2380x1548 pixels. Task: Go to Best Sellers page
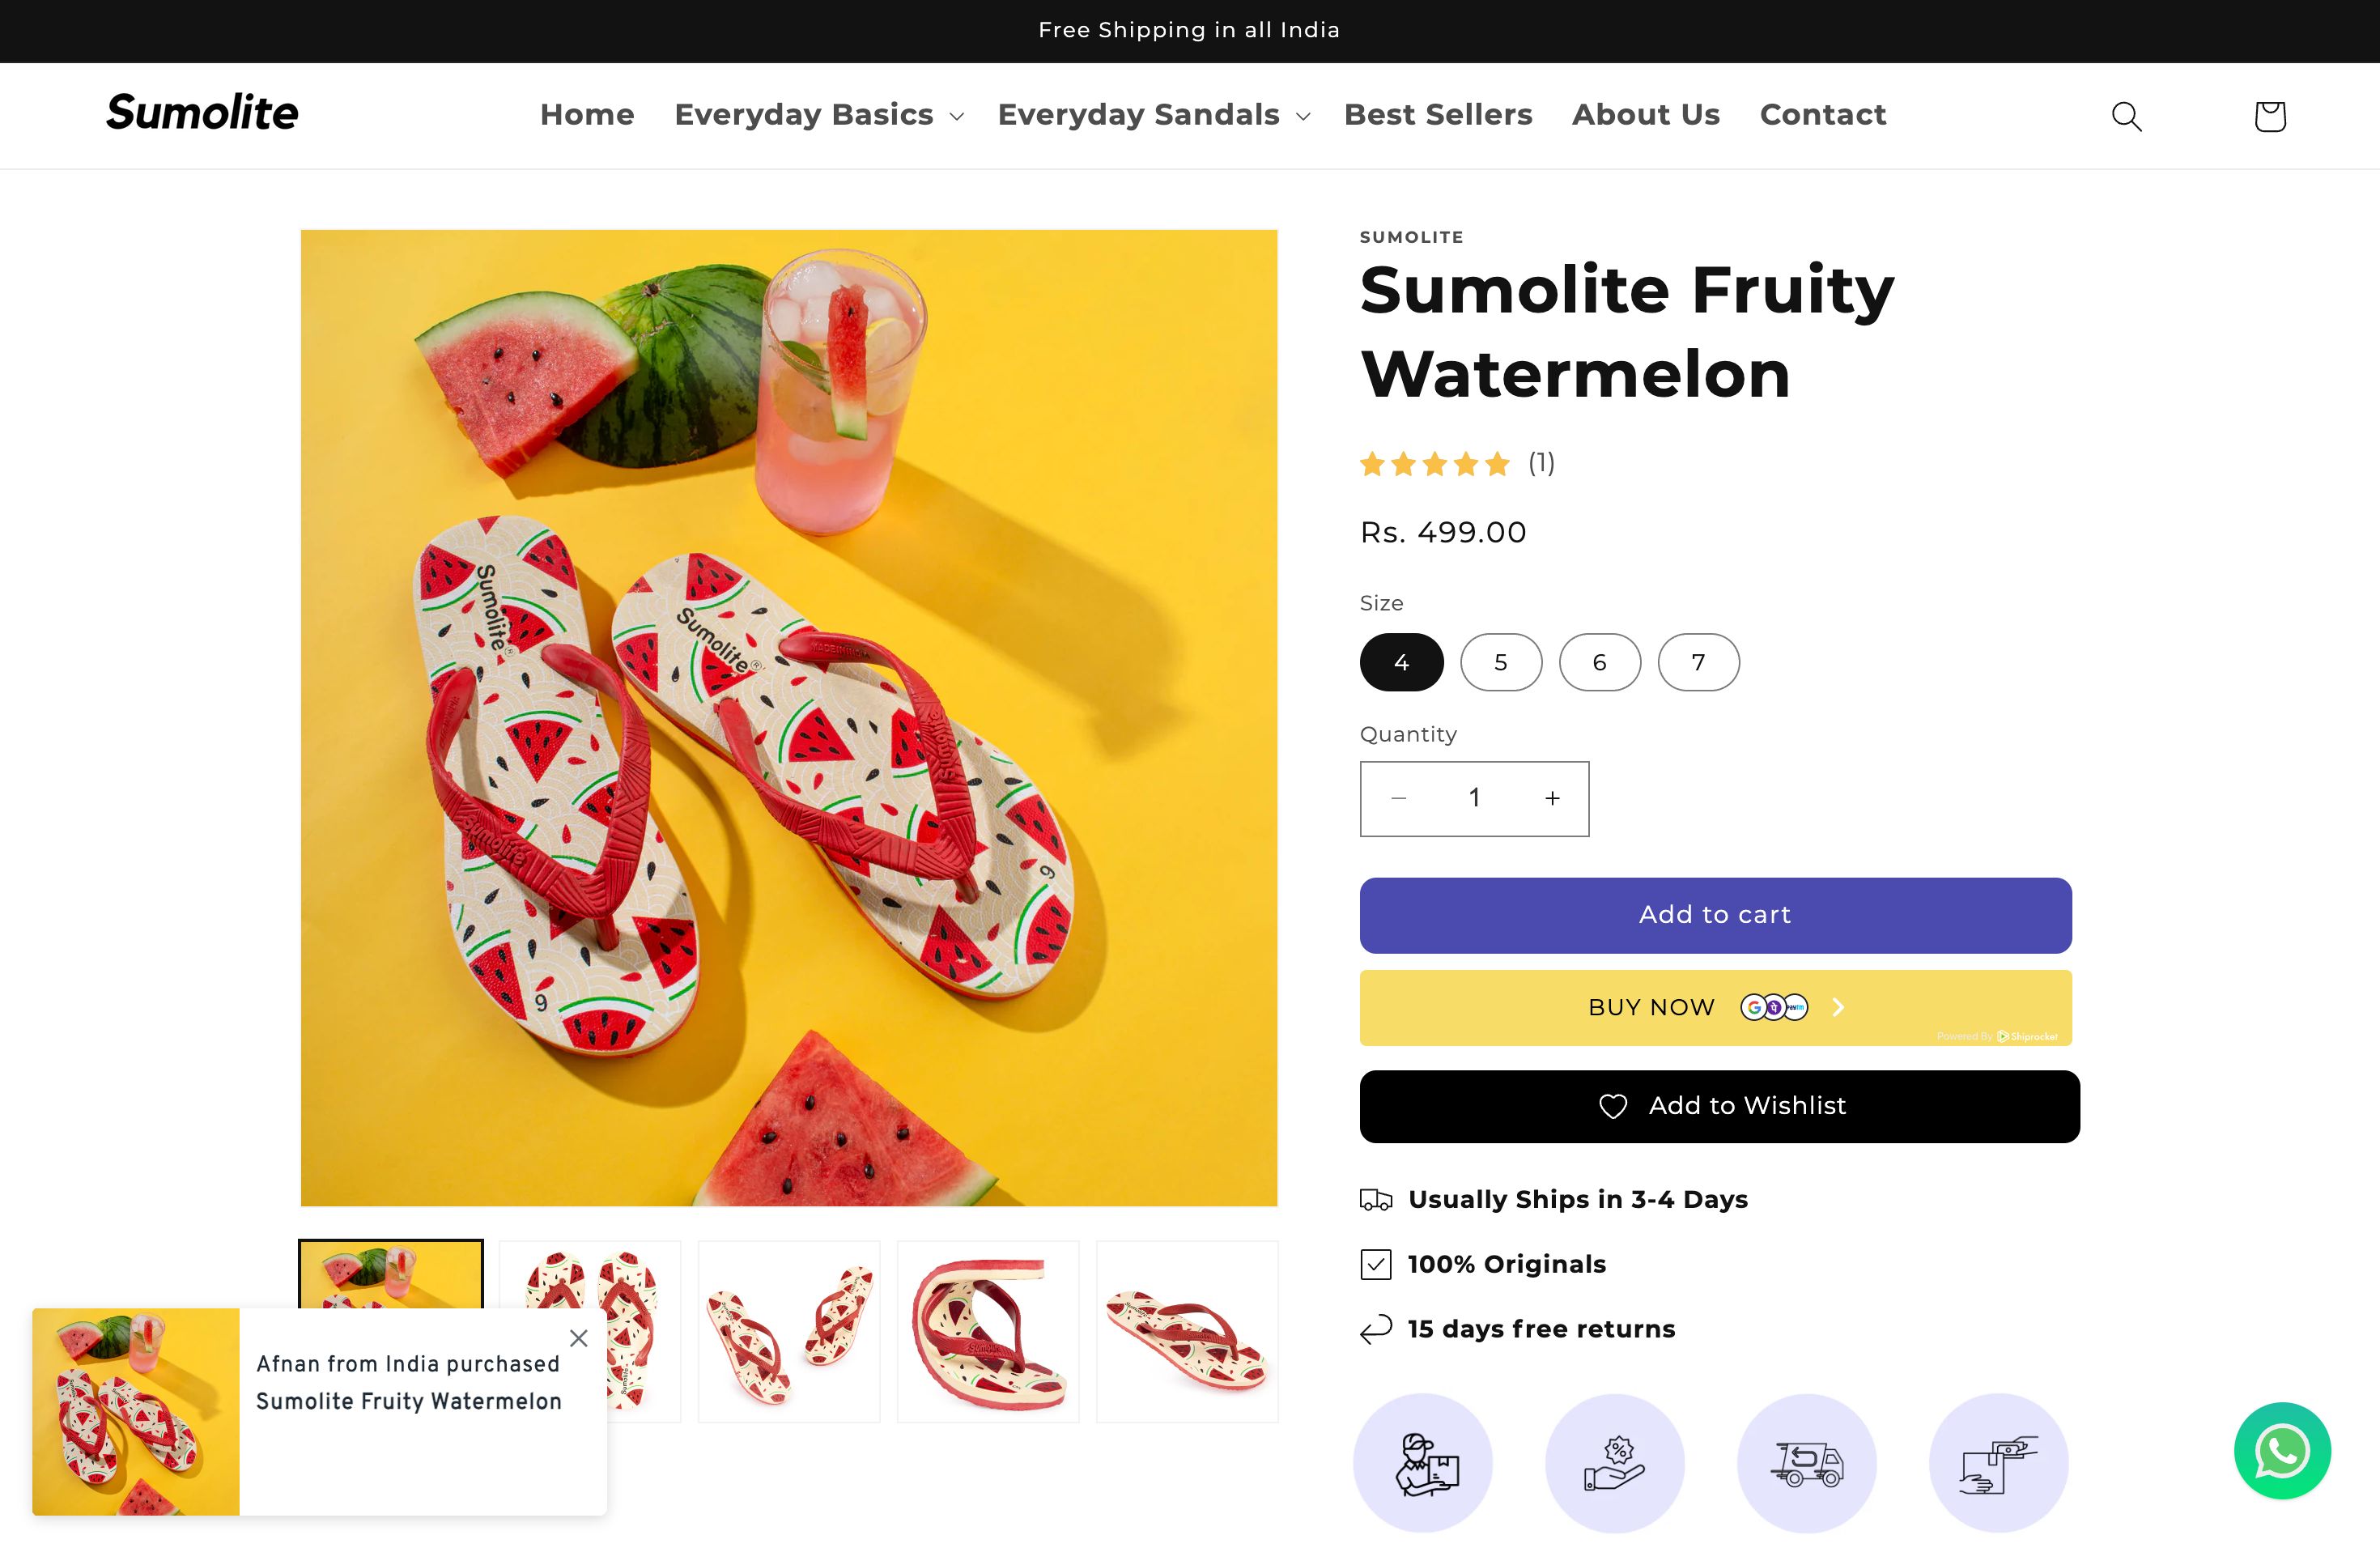1437,115
